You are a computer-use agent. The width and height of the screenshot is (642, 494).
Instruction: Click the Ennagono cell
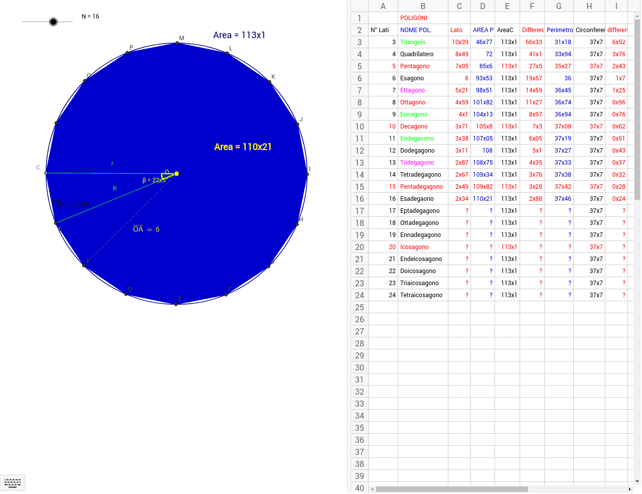pos(423,114)
